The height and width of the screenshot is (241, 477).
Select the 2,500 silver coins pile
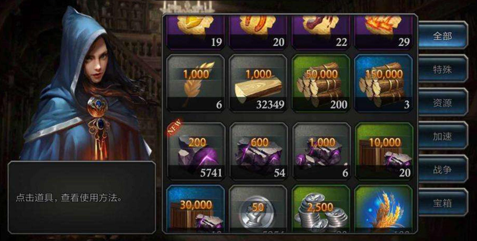(321, 209)
